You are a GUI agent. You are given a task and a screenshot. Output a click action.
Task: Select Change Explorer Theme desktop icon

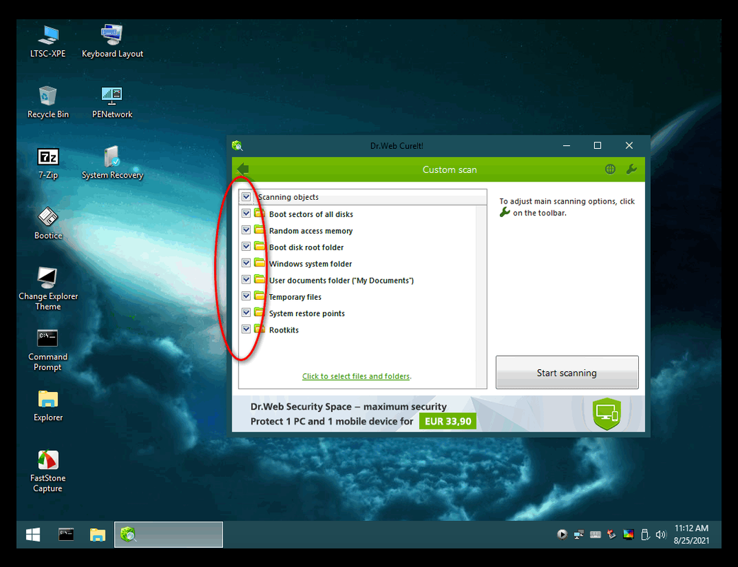click(x=48, y=288)
